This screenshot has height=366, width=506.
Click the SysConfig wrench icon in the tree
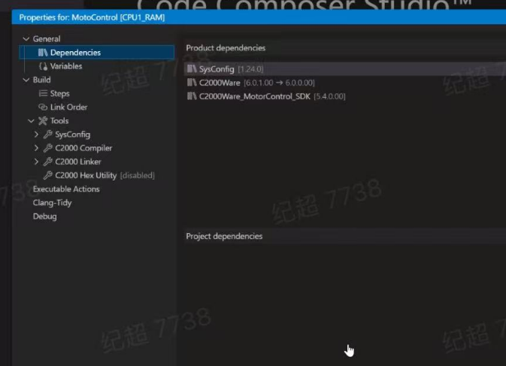[x=48, y=134]
